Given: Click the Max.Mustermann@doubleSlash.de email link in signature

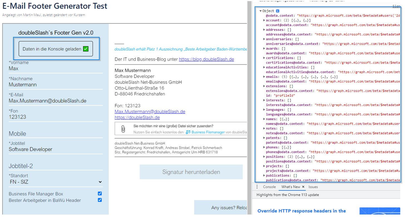Looking at the screenshot, I should (x=150, y=112).
